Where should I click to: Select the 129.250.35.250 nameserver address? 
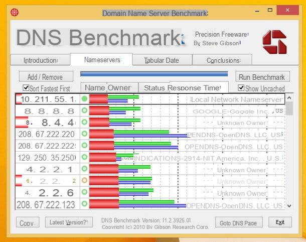(47, 158)
